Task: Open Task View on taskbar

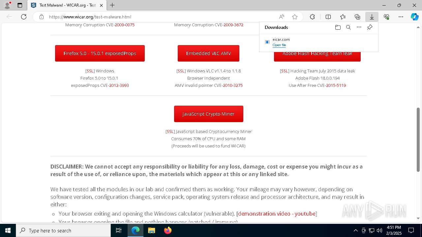Action: point(119,230)
